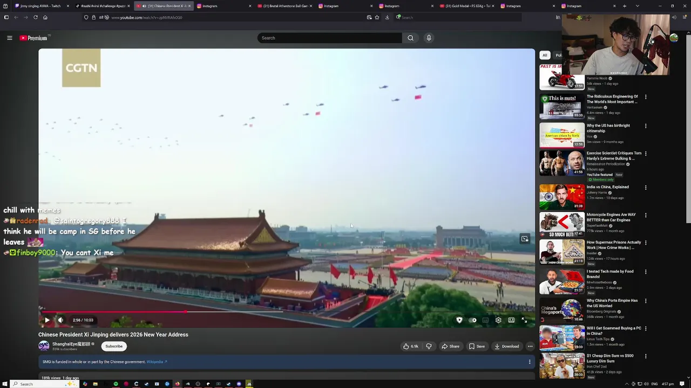Open the Veritasium Ridiculous Engineering video thumbnail
Image resolution: width=691 pixels, height=388 pixels.
click(562, 106)
